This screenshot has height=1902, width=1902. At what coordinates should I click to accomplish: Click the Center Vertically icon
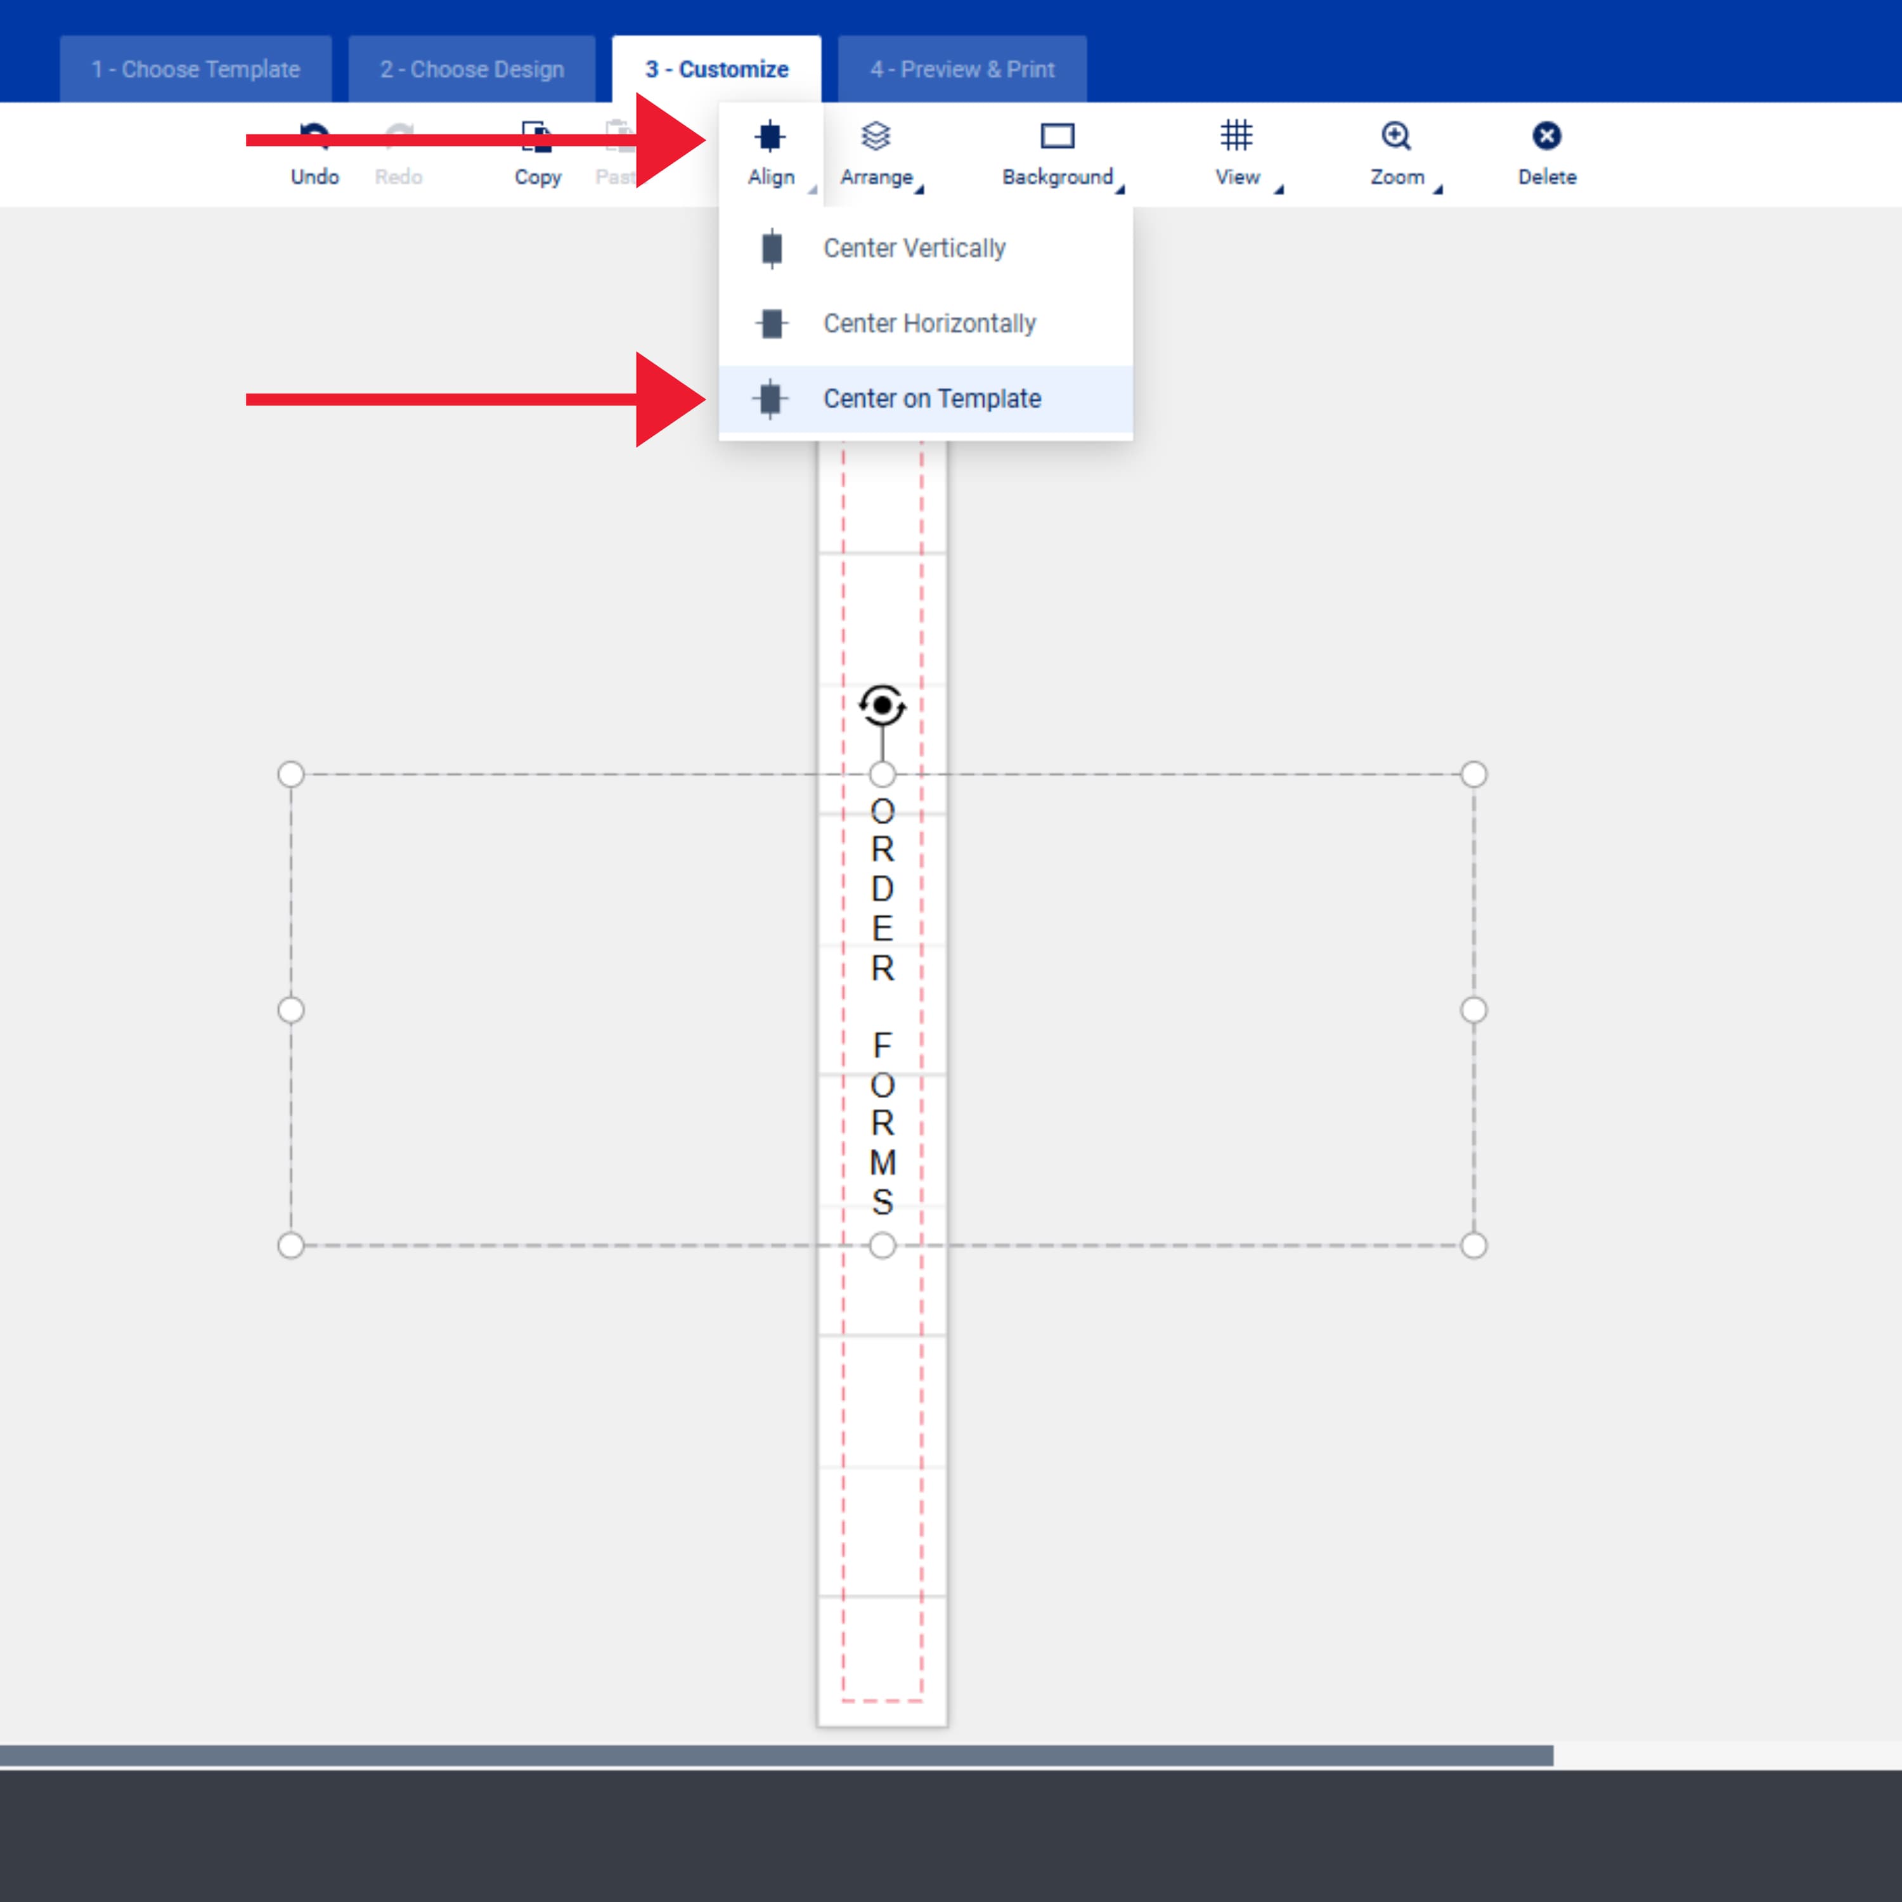pos(772,248)
